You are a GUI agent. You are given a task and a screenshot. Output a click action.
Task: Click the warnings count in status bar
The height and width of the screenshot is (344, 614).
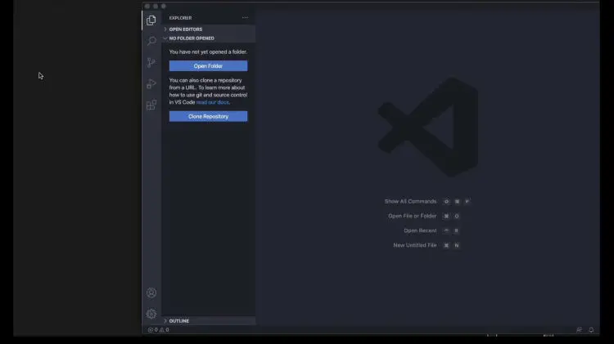tap(164, 329)
